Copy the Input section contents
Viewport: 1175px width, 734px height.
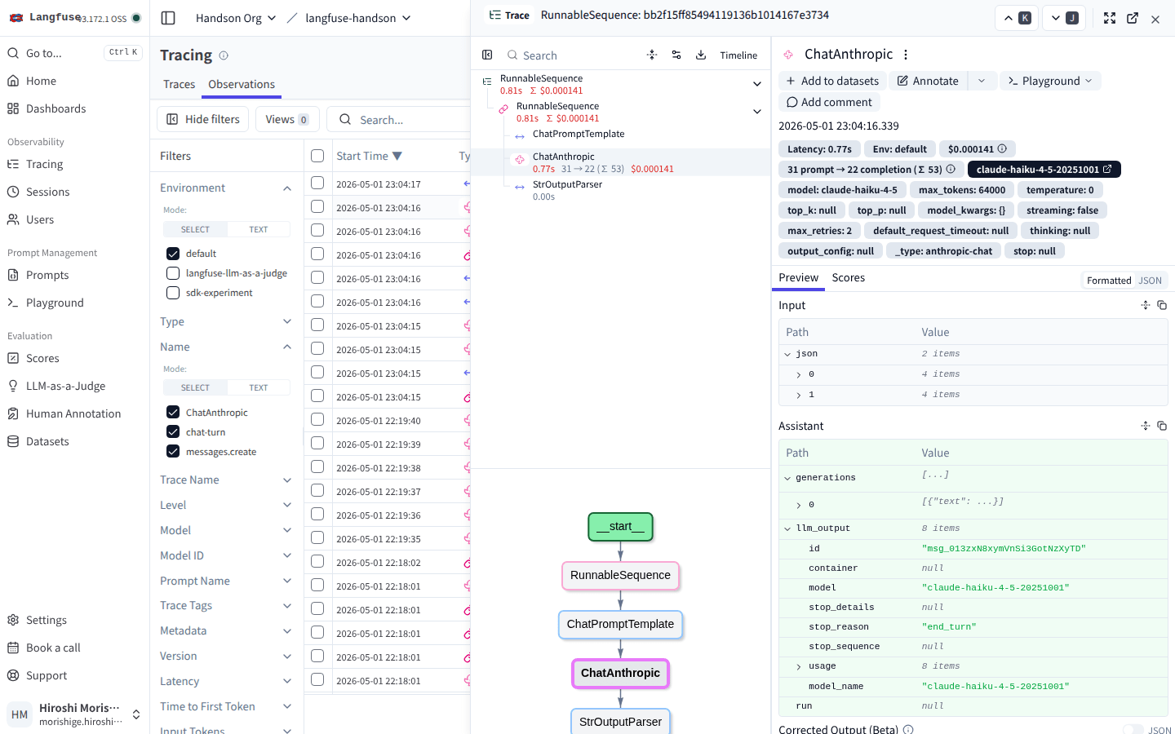1162,305
